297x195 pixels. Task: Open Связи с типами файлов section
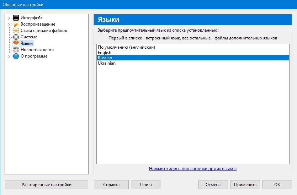pyautogui.click(x=44, y=31)
